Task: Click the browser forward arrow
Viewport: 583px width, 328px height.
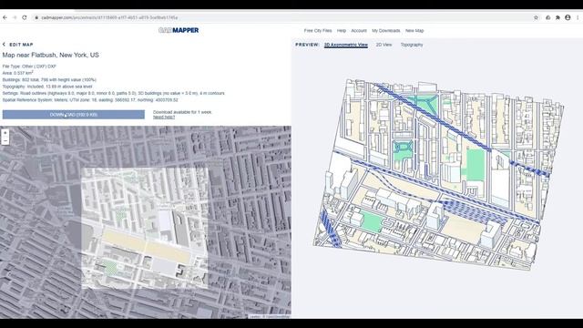Action: pos(15,17)
